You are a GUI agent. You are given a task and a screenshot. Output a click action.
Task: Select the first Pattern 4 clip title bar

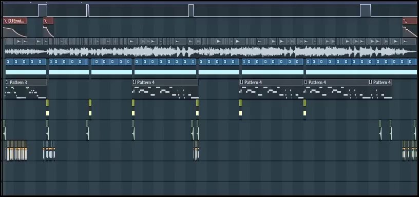click(165, 82)
